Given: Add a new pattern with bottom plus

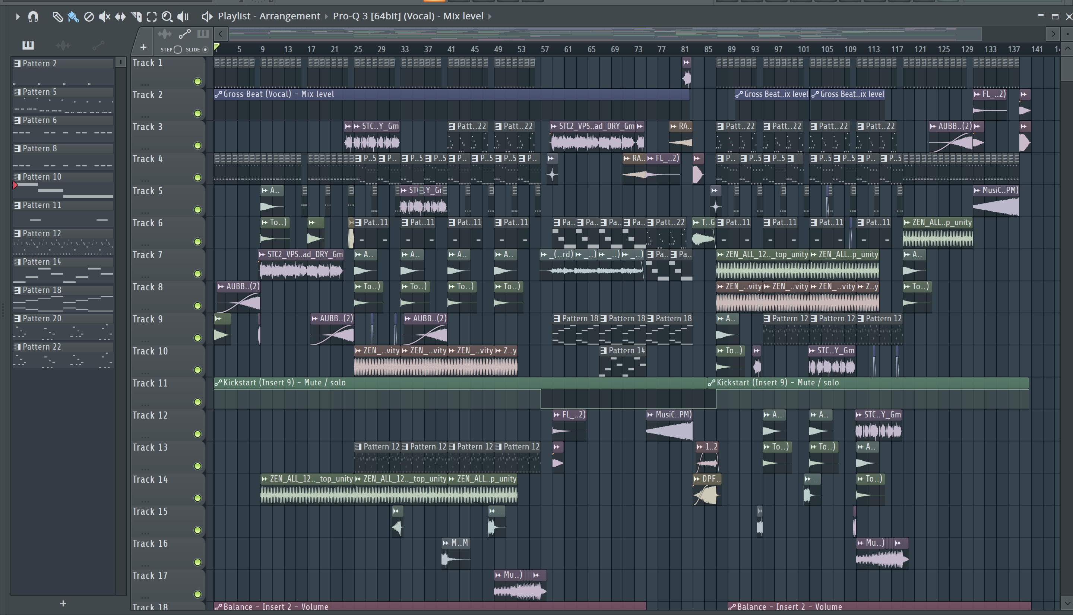Looking at the screenshot, I should [x=63, y=603].
